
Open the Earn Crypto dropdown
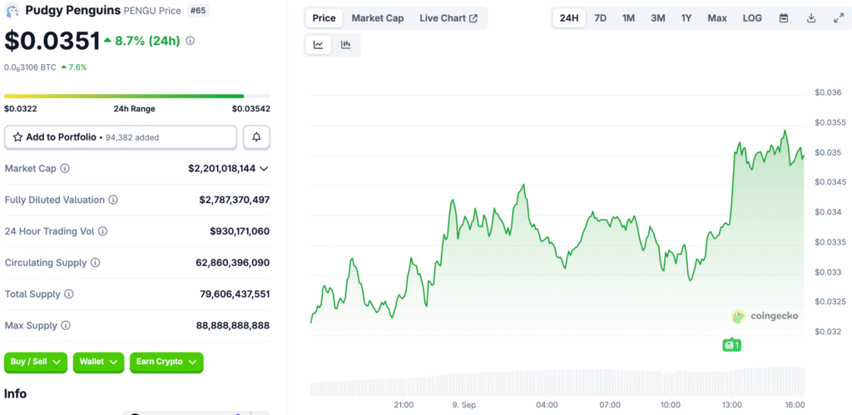click(166, 363)
